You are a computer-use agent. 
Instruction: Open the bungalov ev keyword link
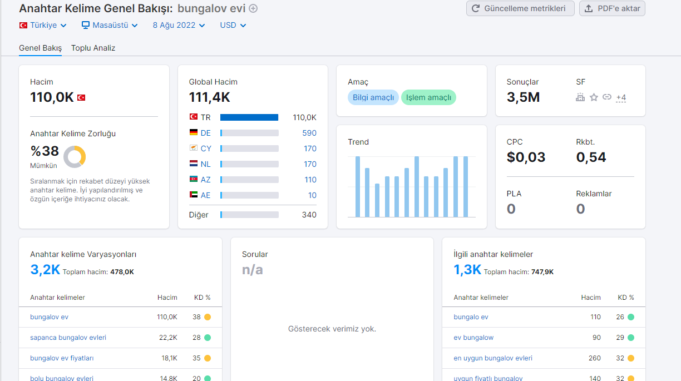pyautogui.click(x=50, y=317)
